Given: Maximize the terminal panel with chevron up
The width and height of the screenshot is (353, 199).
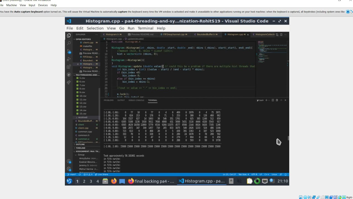Looking at the screenshot, I should pyautogui.click(x=281, y=100).
